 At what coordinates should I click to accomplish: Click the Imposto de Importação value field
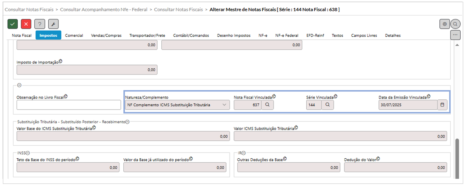(87, 70)
